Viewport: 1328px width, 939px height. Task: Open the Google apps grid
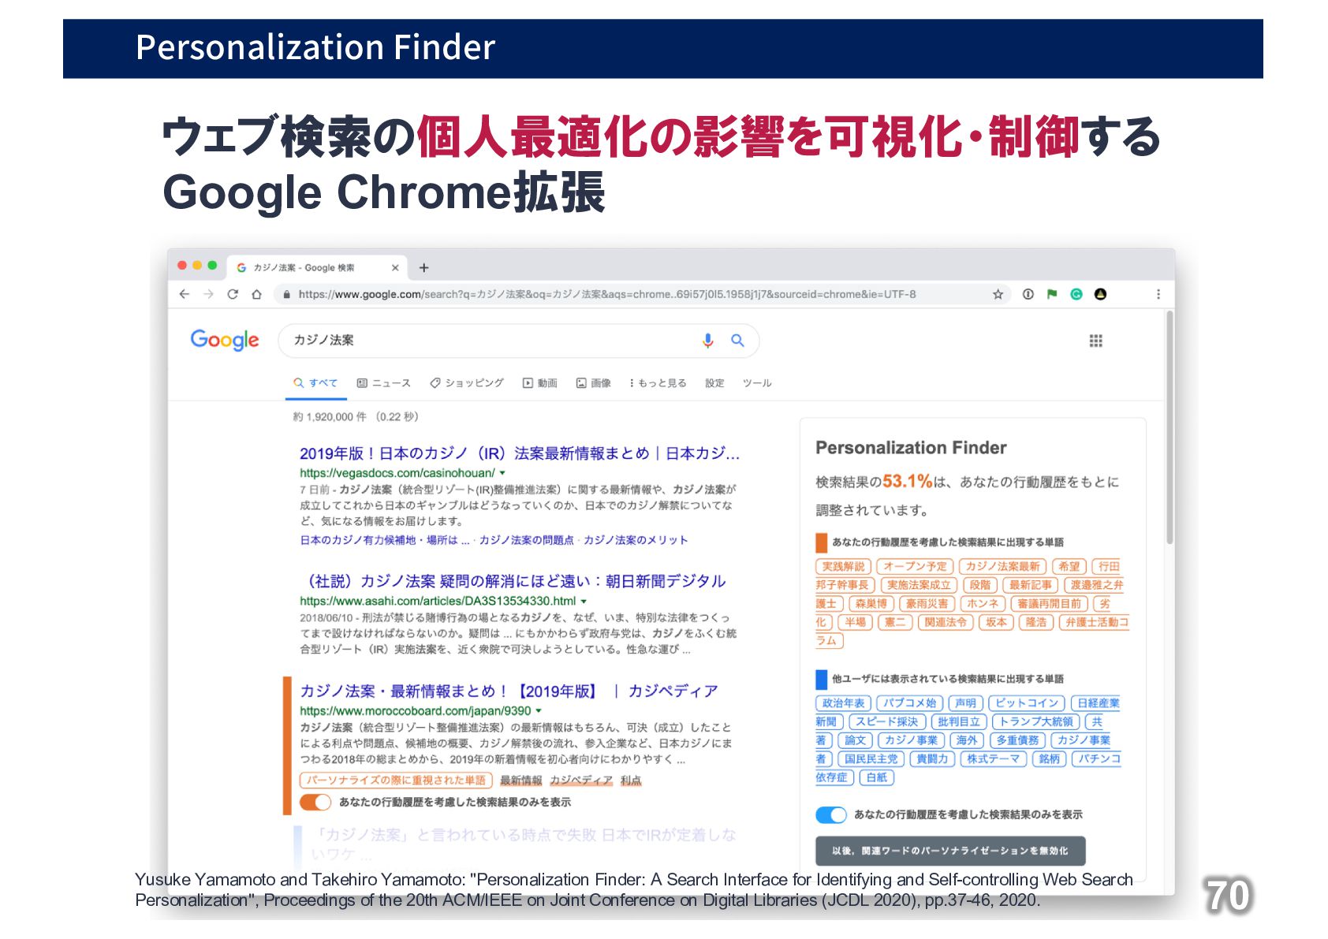tap(1095, 341)
